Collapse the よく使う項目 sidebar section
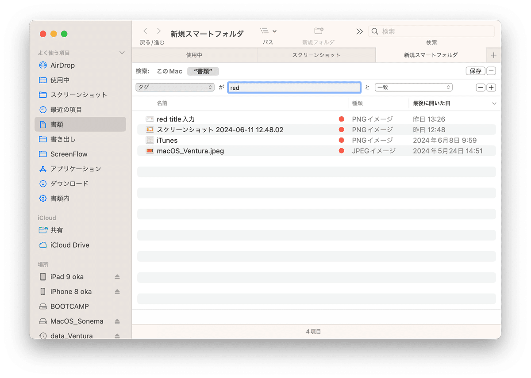 tap(122, 53)
